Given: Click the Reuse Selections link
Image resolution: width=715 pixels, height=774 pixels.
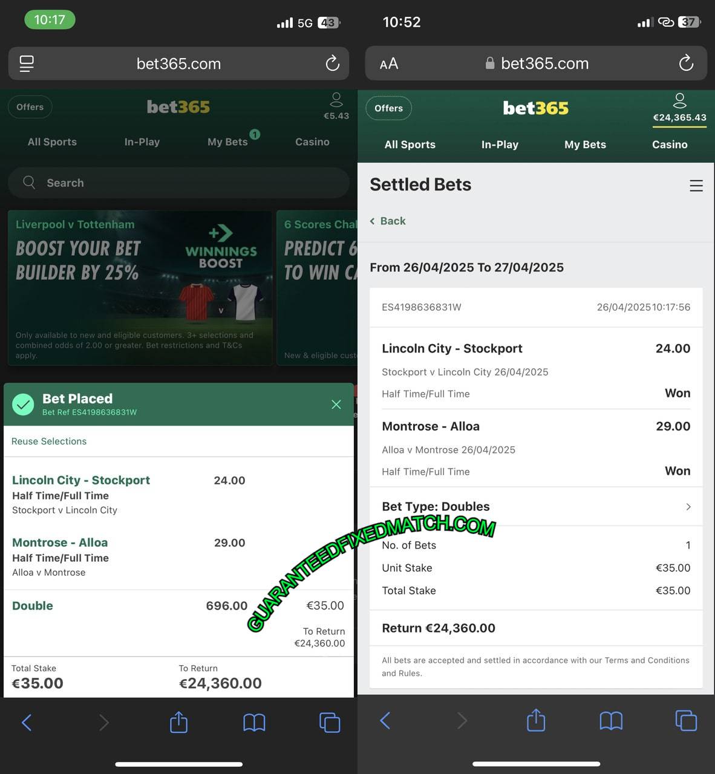Looking at the screenshot, I should coord(49,441).
